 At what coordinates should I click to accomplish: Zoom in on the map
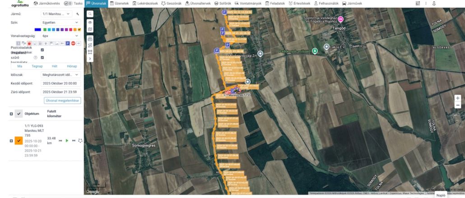(458, 98)
